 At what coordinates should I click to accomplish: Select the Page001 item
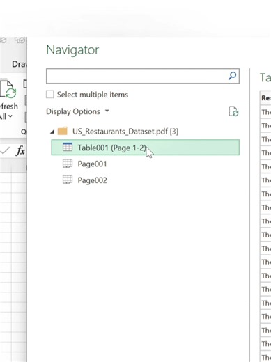[92, 164]
